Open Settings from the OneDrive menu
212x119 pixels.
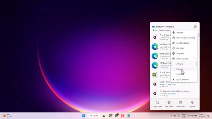[184, 32]
